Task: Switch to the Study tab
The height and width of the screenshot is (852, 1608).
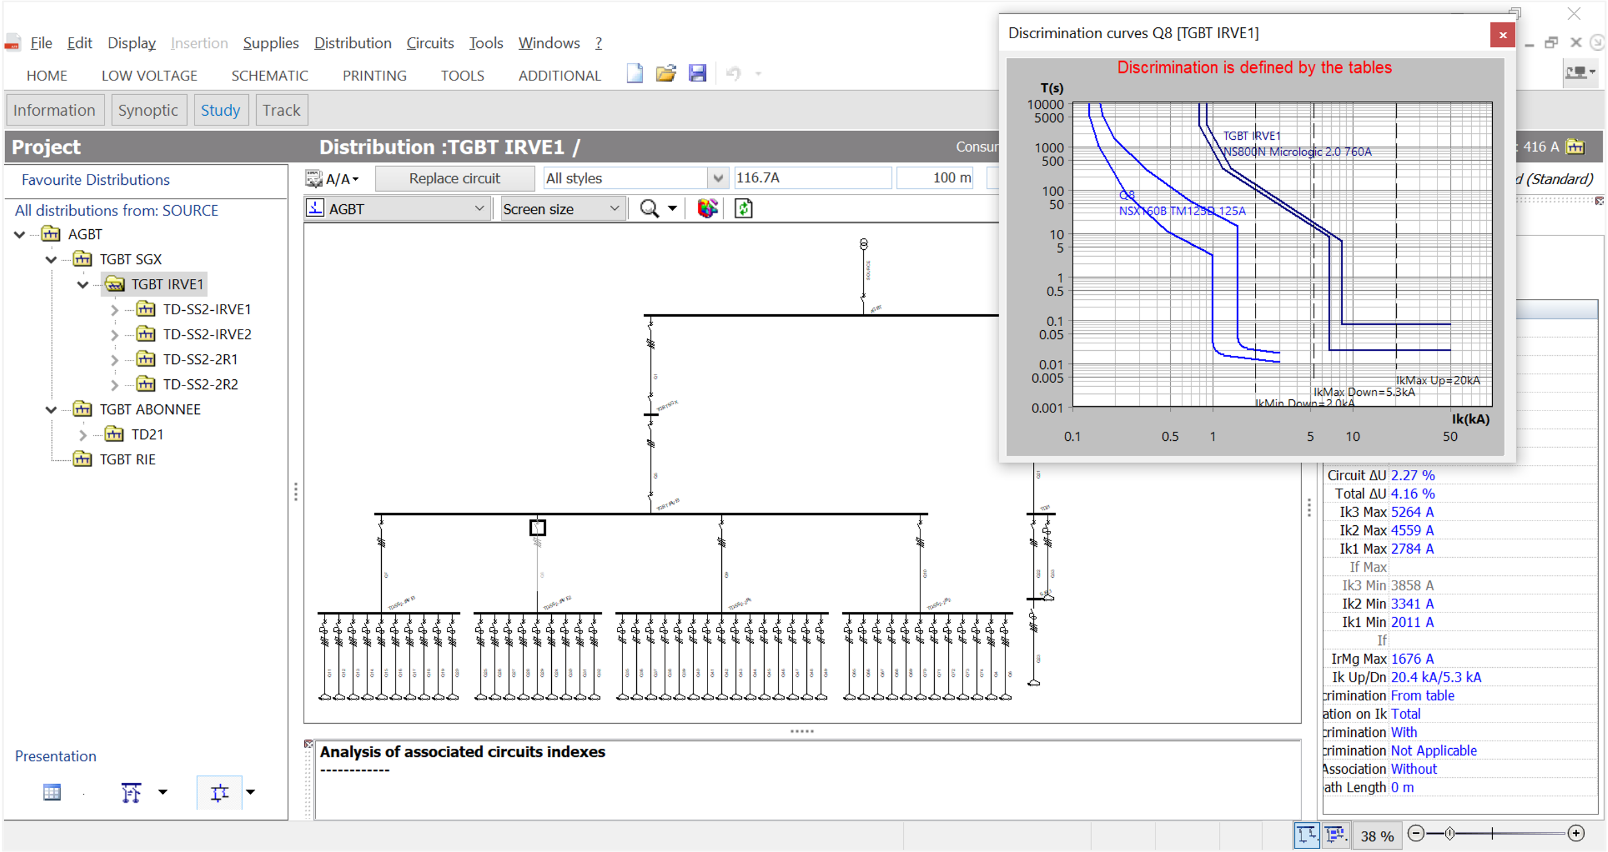Action: click(x=220, y=109)
